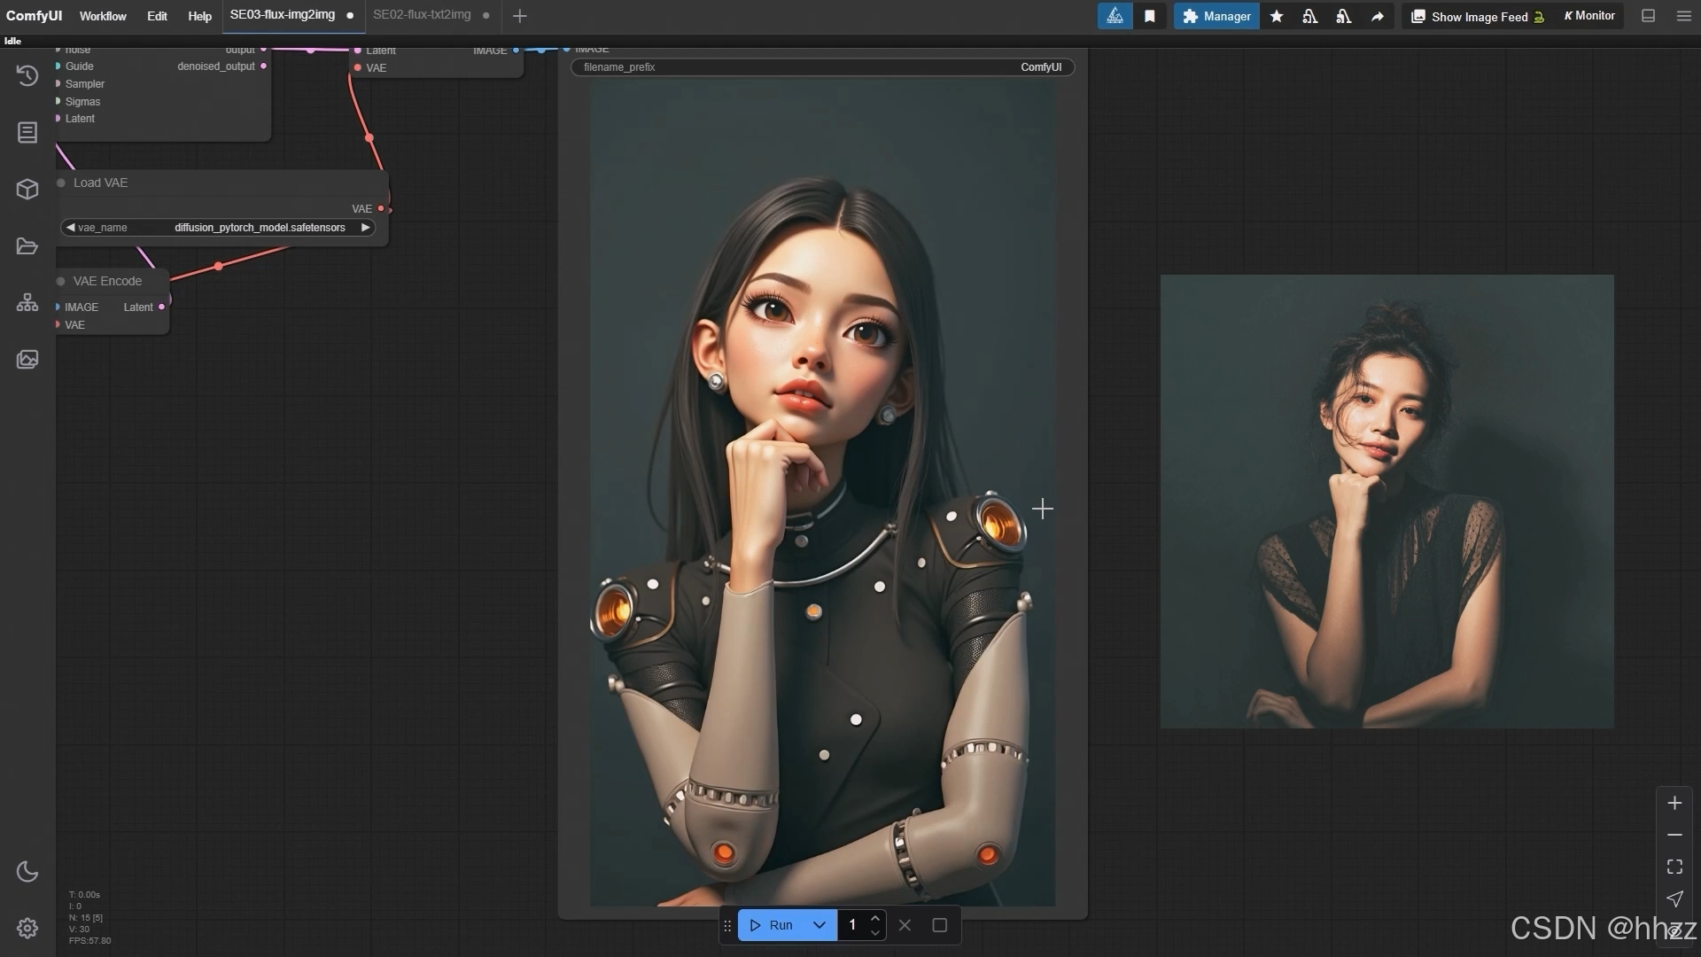The height and width of the screenshot is (957, 1701).
Task: Expand the Run button dropdown arrow
Action: (x=819, y=925)
